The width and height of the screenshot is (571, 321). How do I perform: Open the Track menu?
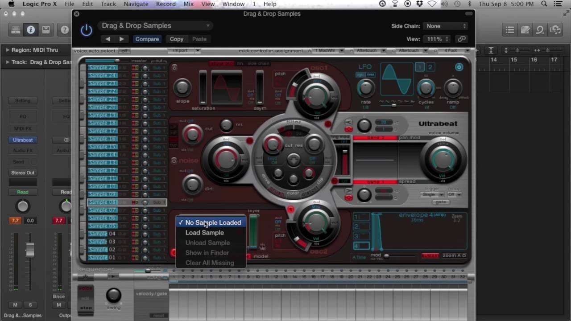tap(108, 4)
